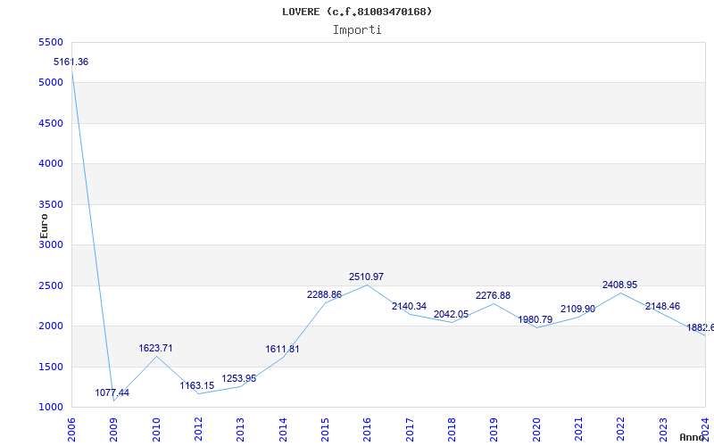
Task: Click the 2006 x-axis year label
Action: coord(71,430)
